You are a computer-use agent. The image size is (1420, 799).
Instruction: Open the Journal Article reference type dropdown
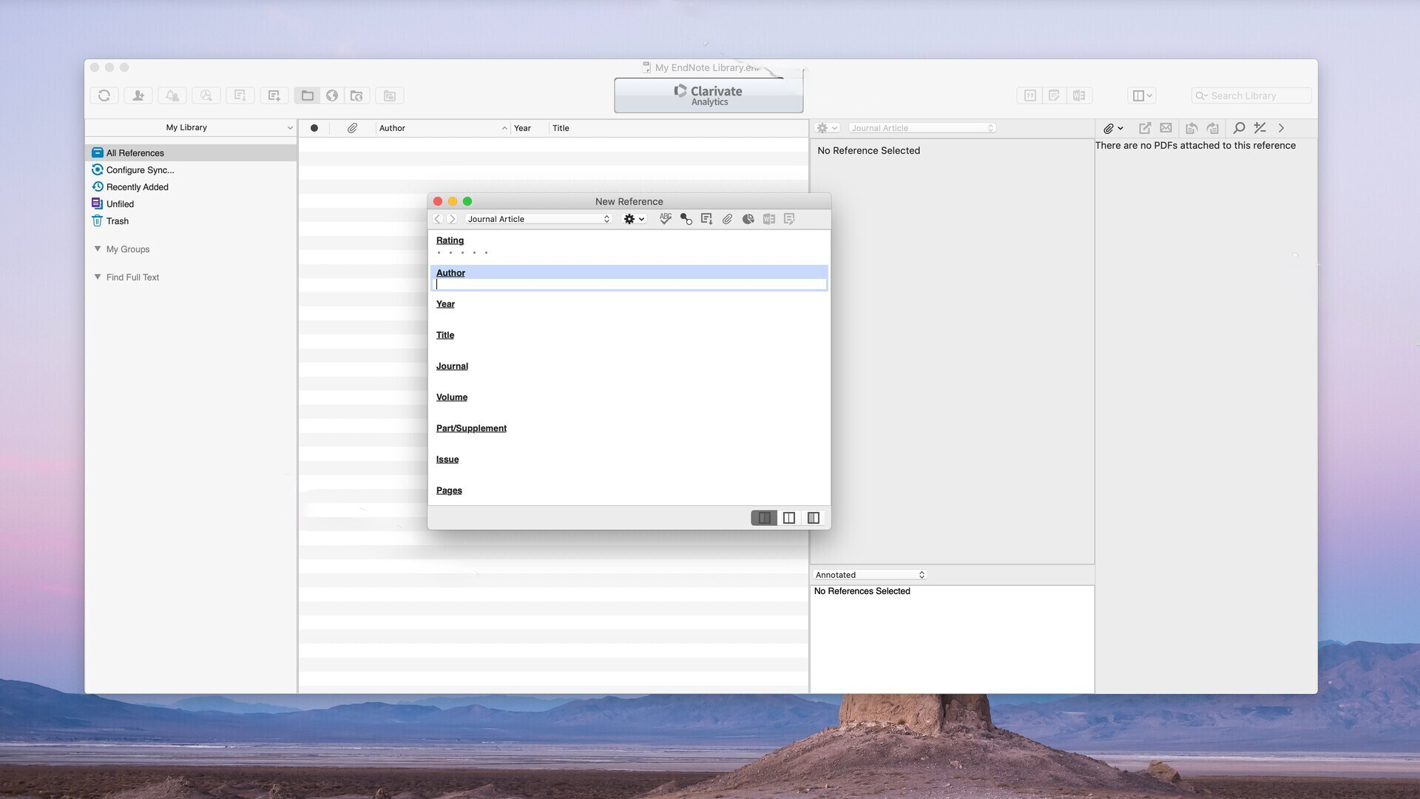point(538,219)
